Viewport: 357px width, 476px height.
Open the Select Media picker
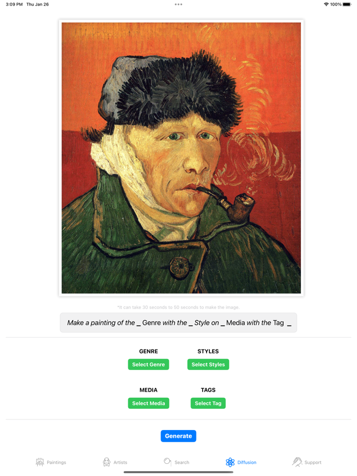148,403
